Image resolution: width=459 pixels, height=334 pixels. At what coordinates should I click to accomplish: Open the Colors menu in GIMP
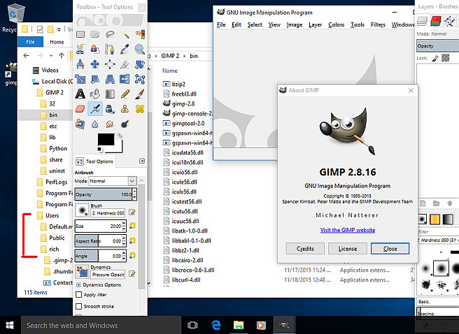[336, 25]
